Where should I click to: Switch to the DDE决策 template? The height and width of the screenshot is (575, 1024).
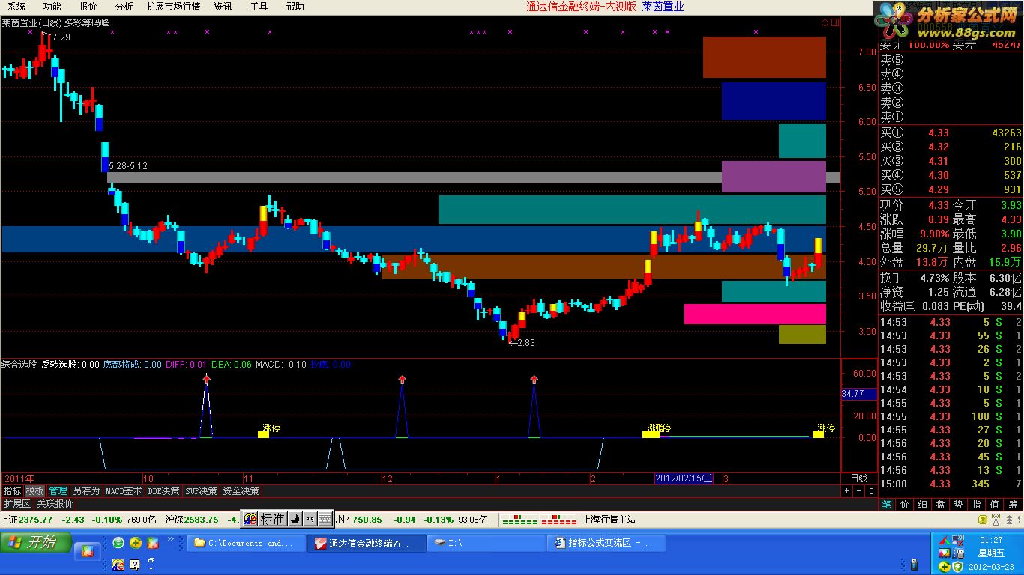click(163, 491)
